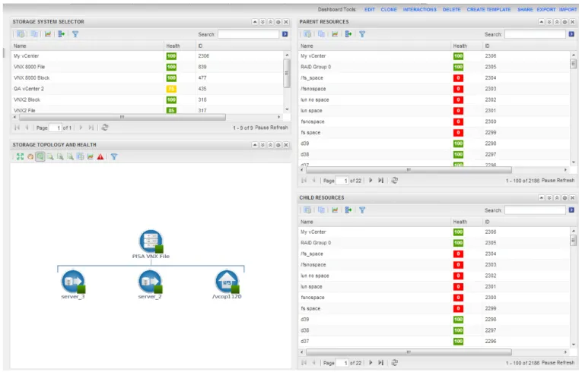Refresh the Child Resources list
The width and height of the screenshot is (579, 372).
click(x=395, y=363)
